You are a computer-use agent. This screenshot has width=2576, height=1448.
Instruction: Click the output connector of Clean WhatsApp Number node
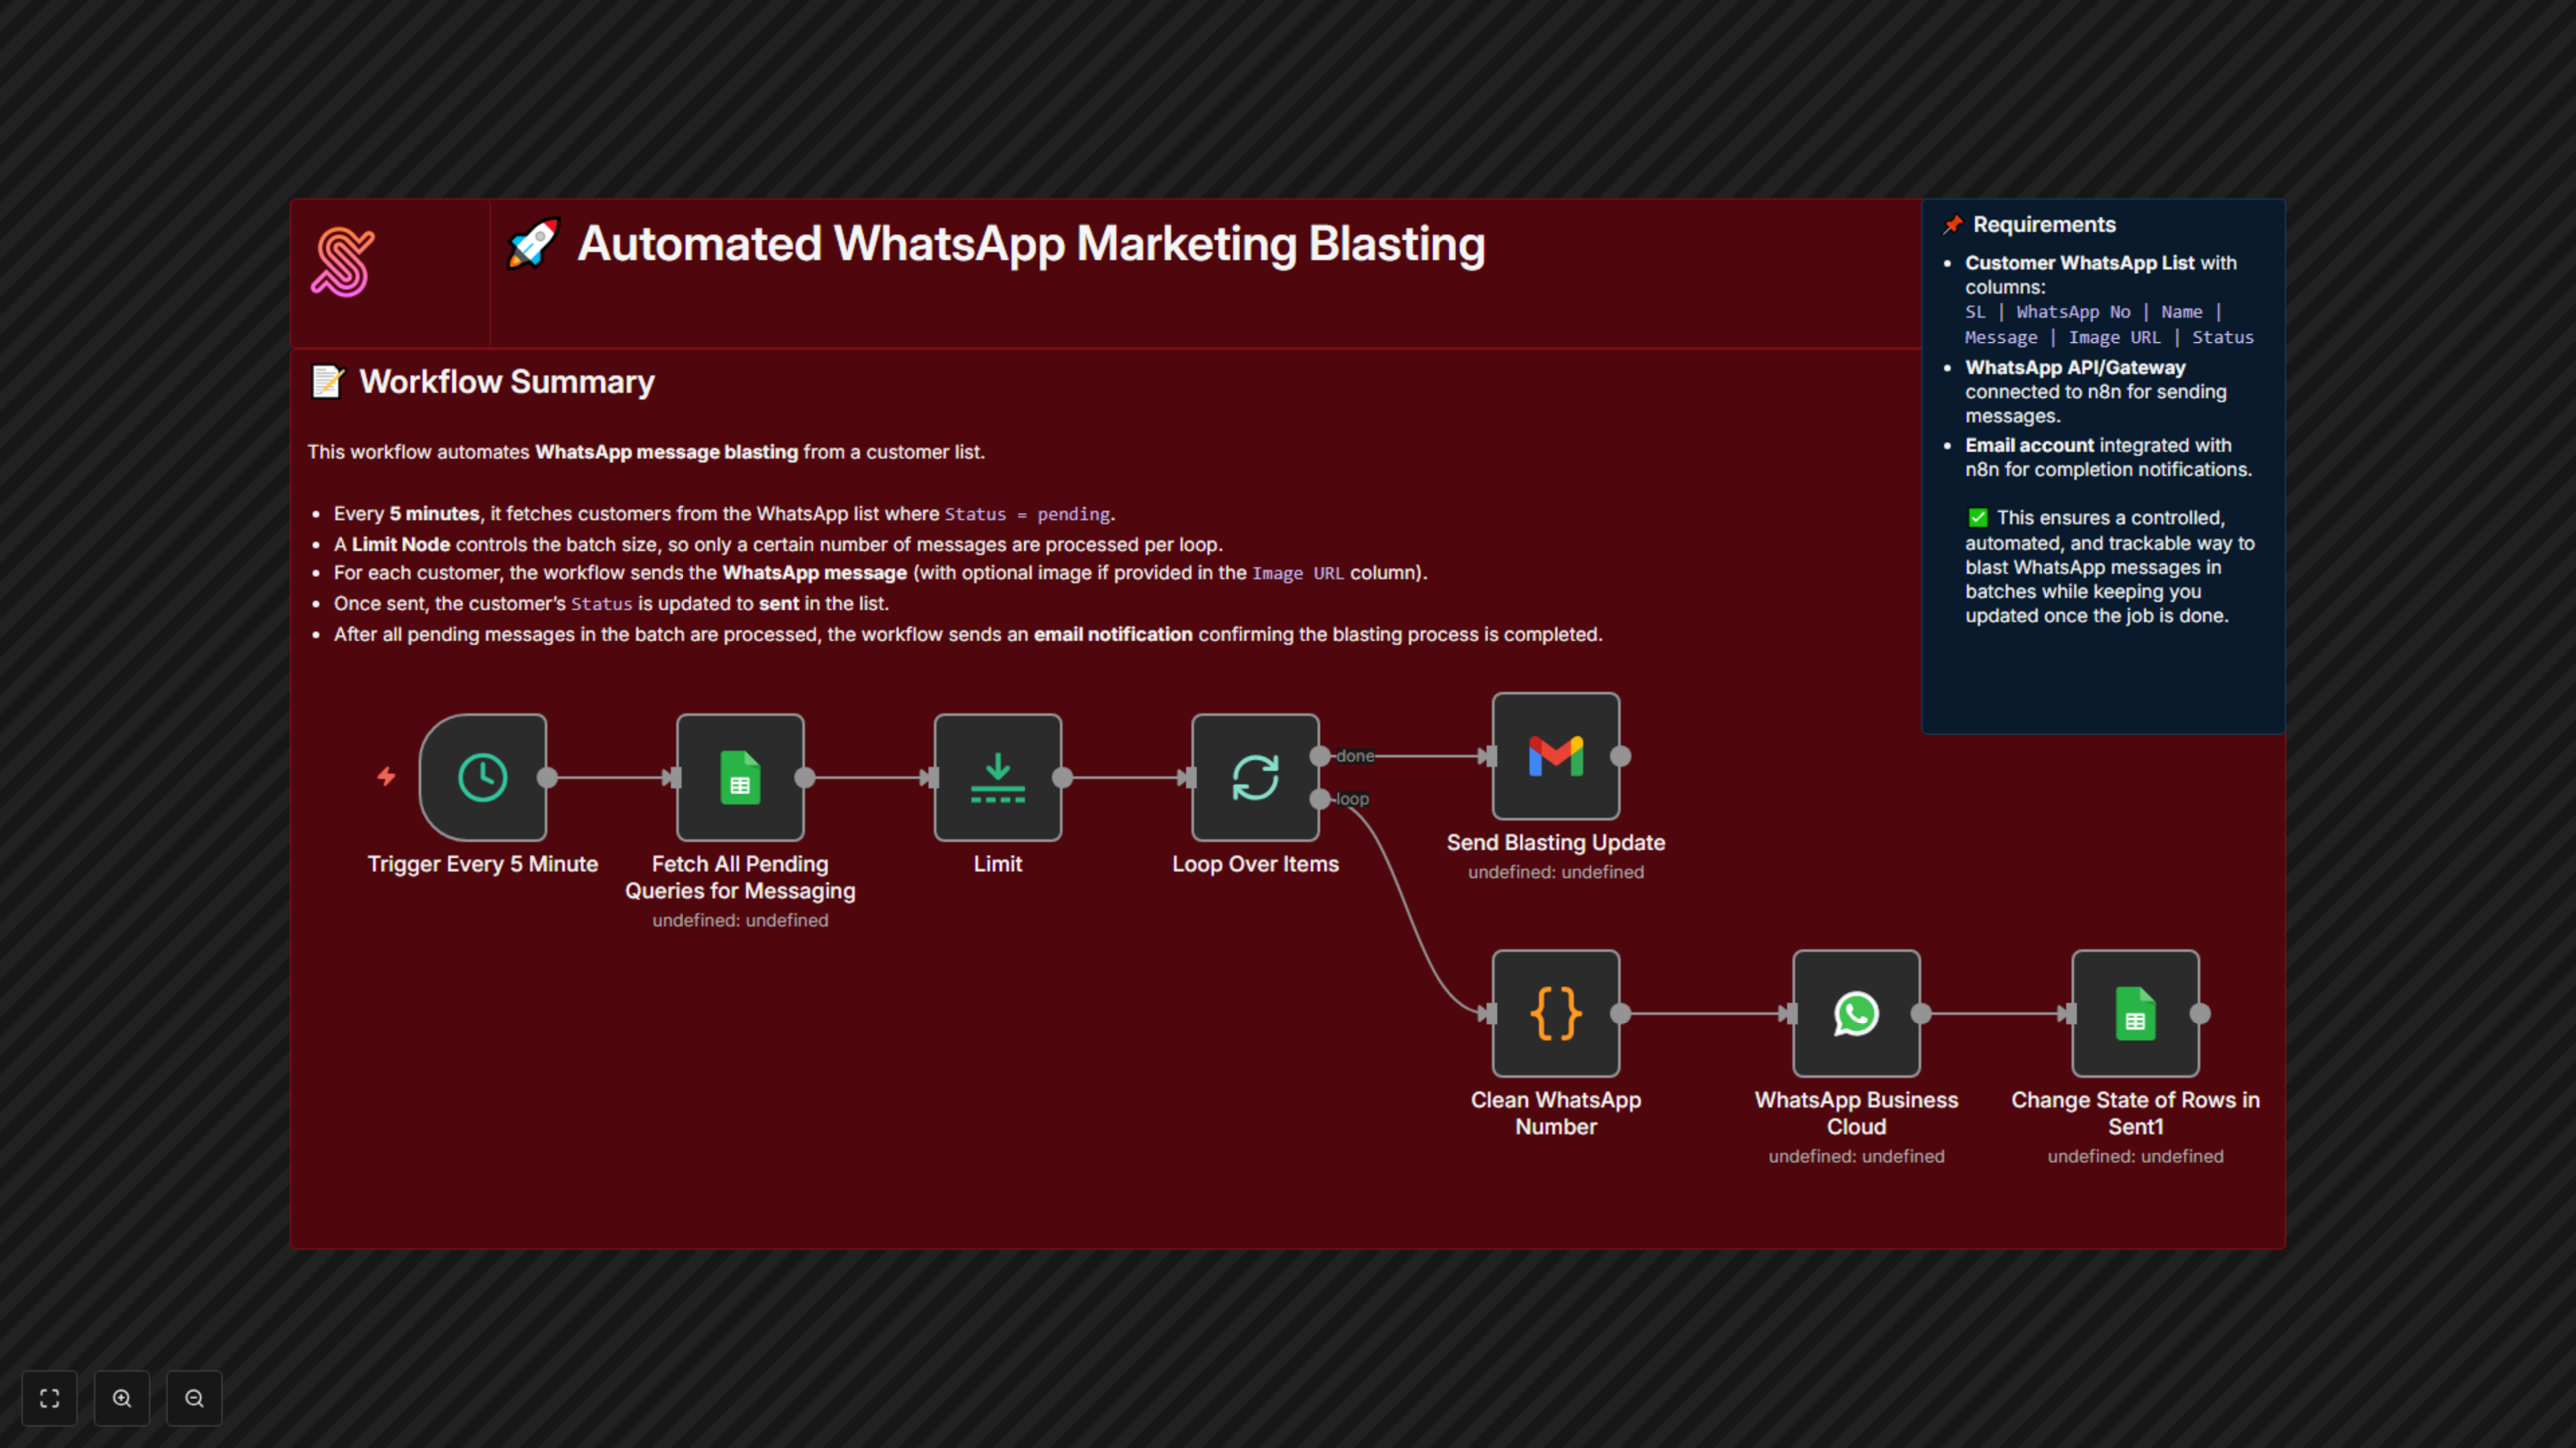coord(1620,1014)
